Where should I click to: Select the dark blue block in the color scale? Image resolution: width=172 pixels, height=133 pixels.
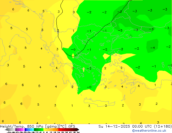point(26,129)
